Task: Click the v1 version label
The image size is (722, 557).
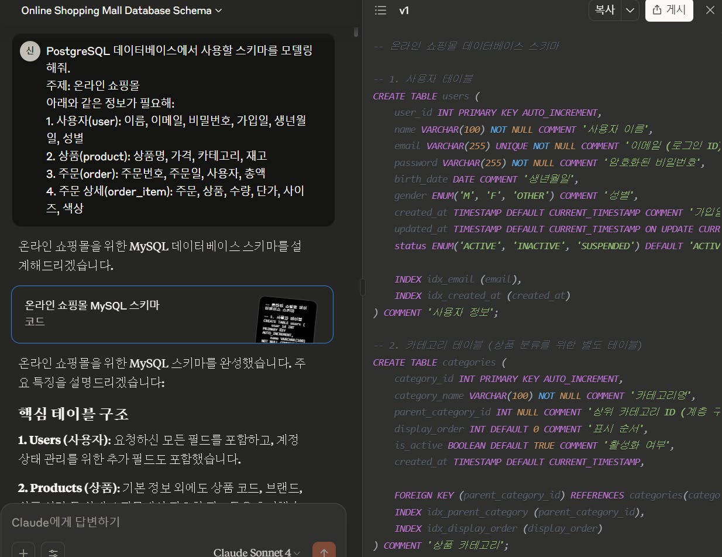Action: tap(404, 11)
